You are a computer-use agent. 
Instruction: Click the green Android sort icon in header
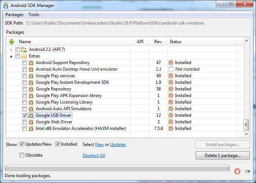pos(12,42)
